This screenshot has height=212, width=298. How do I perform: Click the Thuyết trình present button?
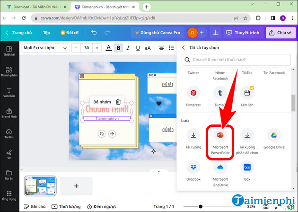point(243,33)
